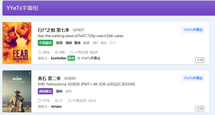Click 介绍 button on Yellowstone card
The image size is (215, 115).
(200, 109)
